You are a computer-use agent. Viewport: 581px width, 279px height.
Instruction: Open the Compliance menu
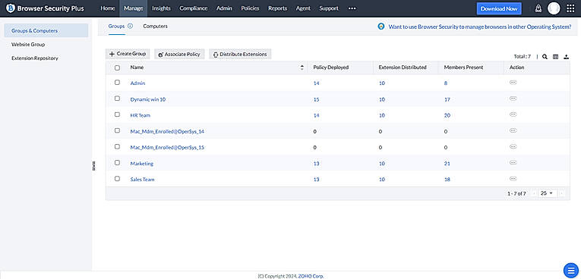click(194, 8)
